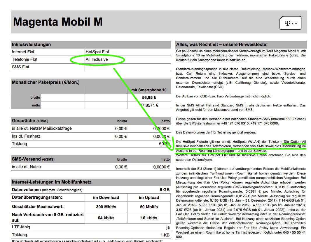This screenshot has width=311, height=242.
Task: Select the "Monatlicher Paketpreis (€/Mon.)" header
Action: tap(46, 82)
